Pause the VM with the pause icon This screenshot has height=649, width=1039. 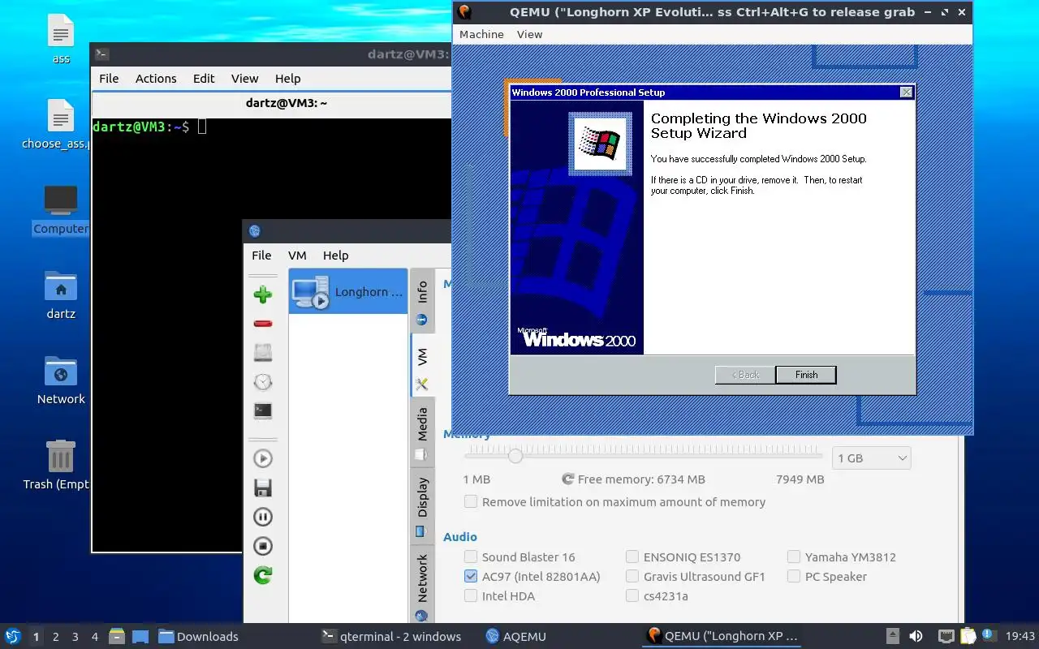click(x=262, y=517)
